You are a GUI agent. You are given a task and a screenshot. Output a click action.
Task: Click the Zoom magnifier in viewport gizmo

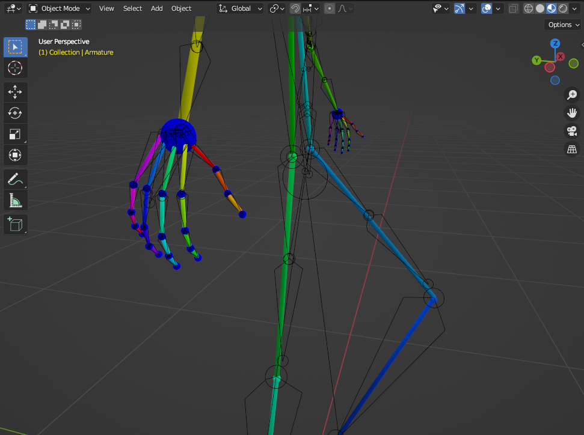[x=571, y=94]
